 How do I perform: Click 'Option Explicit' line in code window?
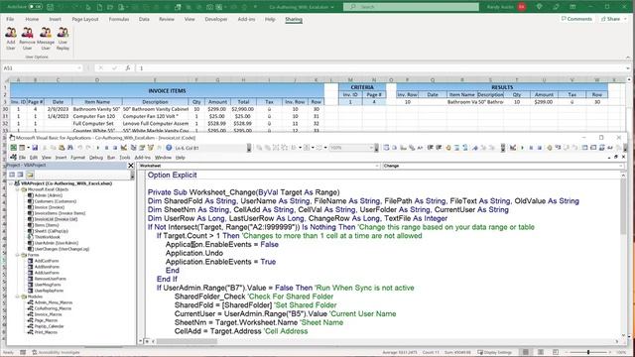click(172, 175)
